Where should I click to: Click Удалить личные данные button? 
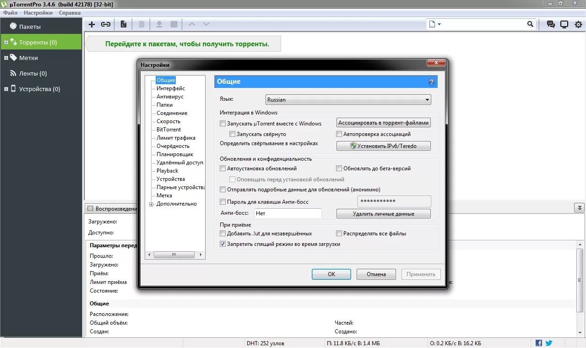click(384, 214)
